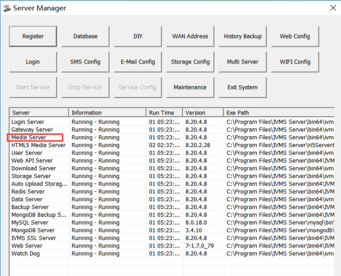The image size is (341, 276).
Task: Open E-Mail Config
Action: [138, 62]
